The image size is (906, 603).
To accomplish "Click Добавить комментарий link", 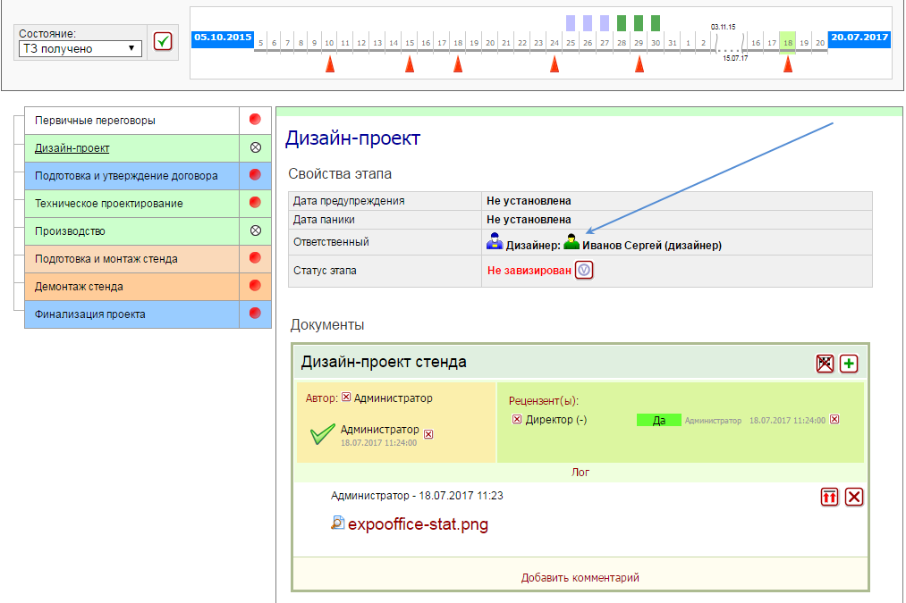I will [x=580, y=578].
